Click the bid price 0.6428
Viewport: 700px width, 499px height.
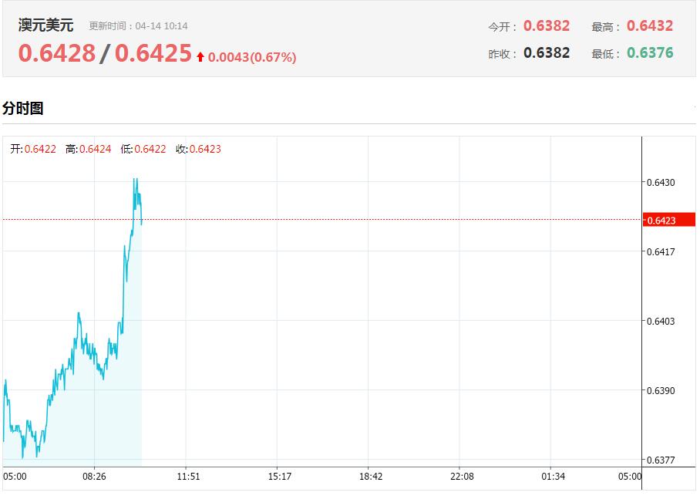pos(57,53)
